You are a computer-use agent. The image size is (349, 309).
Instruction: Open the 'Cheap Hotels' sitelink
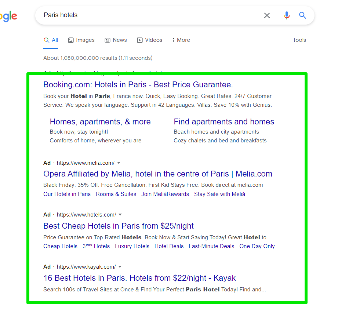(x=60, y=246)
